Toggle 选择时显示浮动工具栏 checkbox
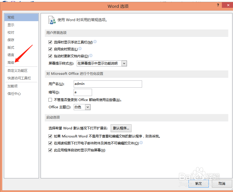The width and height of the screenshot is (233, 192). click(50, 42)
